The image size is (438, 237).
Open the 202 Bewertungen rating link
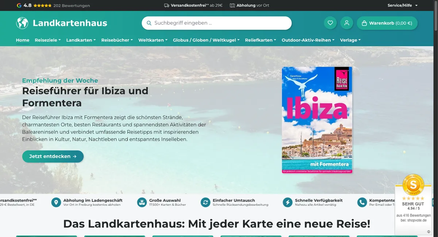tap(72, 5)
